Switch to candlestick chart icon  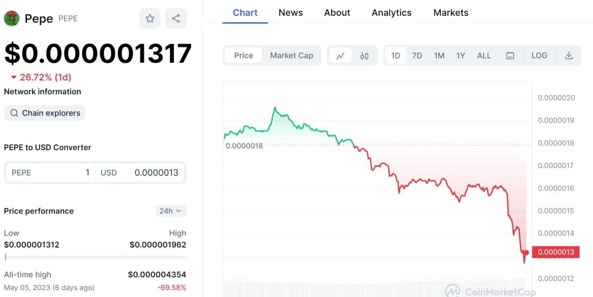pyautogui.click(x=364, y=56)
